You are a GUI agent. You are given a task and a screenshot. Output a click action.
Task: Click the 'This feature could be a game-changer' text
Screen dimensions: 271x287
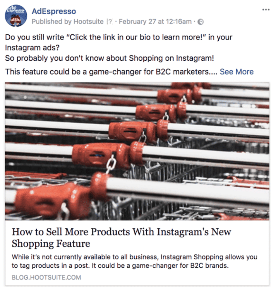(x=111, y=72)
